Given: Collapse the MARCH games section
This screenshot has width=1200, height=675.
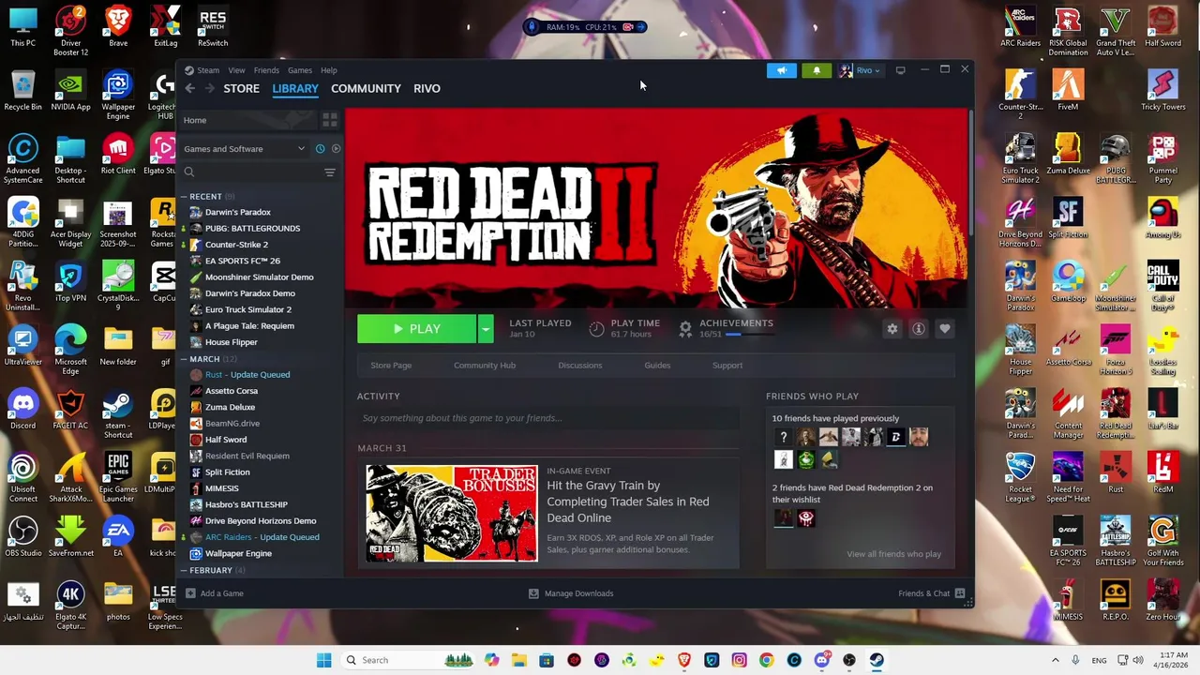Looking at the screenshot, I should (204, 359).
